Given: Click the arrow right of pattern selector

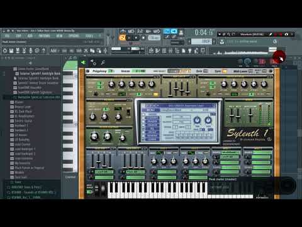Looking at the screenshot, I should pos(214,42).
